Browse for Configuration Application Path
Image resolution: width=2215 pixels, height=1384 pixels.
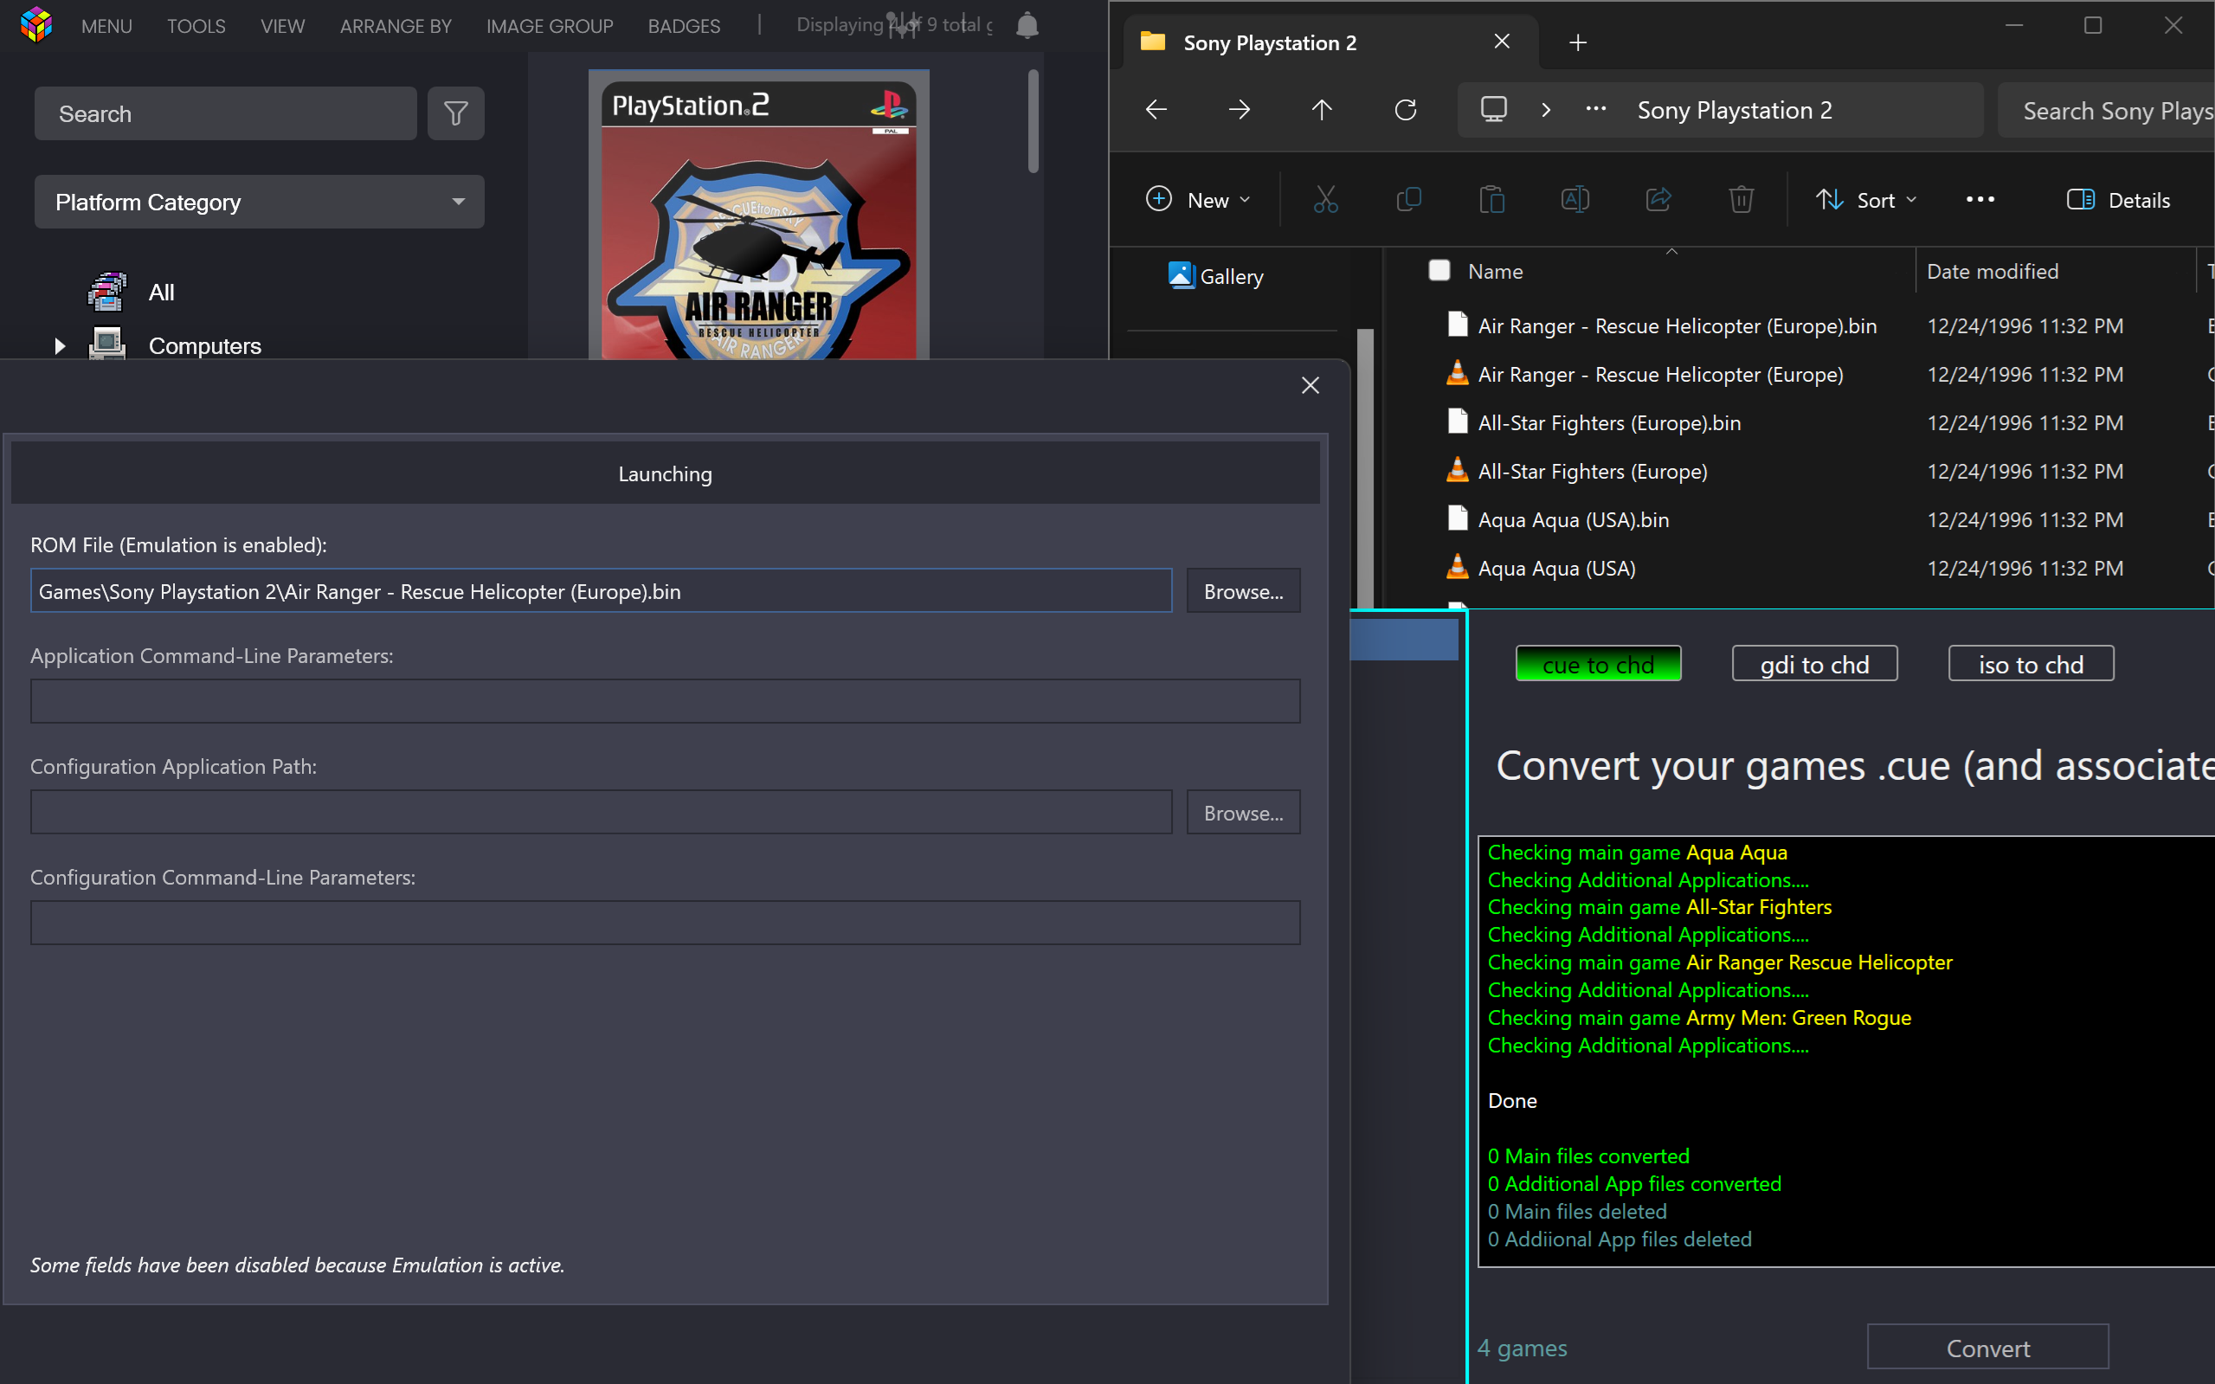(1242, 812)
